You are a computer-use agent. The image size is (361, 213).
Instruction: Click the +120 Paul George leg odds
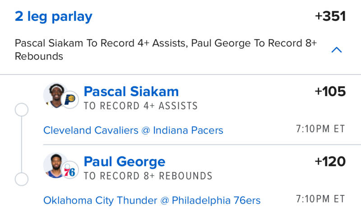pos(330,162)
